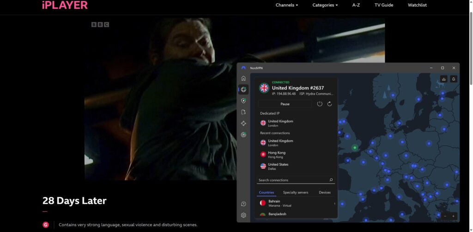Minimize the NordVPN window
The height and width of the screenshot is (232, 473).
tap(431, 68)
